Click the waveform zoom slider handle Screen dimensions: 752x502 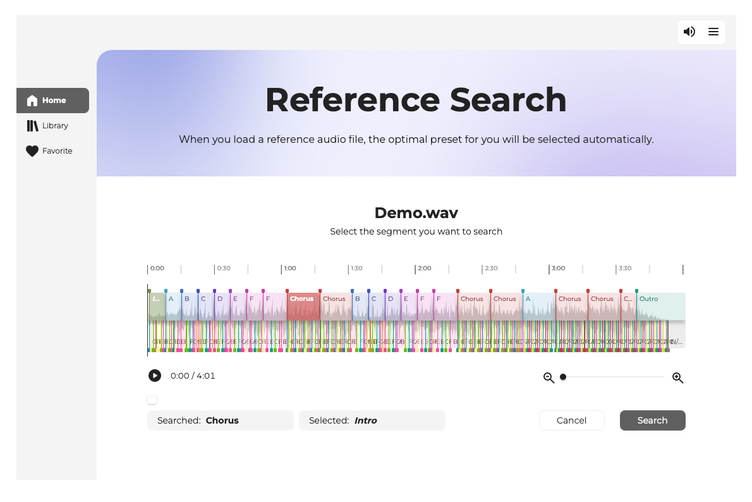point(563,377)
